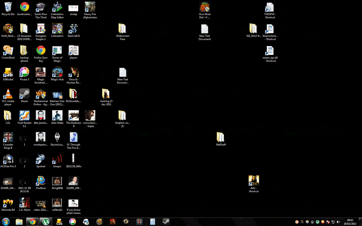The width and height of the screenshot is (362, 226).
Task: Open the dxhr - Shortcut icon
Action: pyautogui.click(x=254, y=181)
